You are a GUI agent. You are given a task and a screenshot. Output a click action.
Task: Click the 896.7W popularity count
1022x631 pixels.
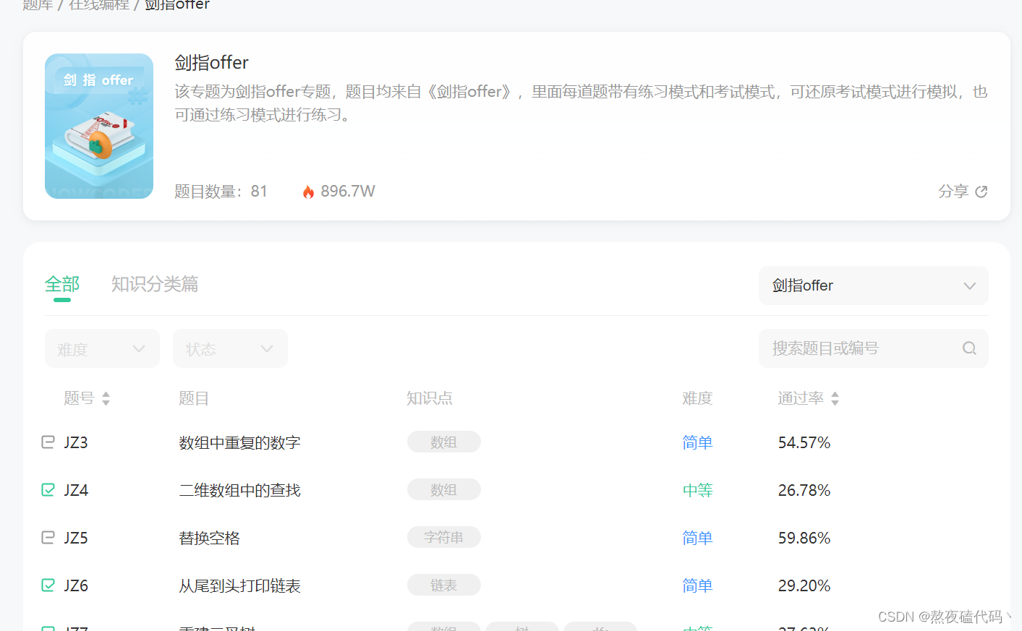click(348, 192)
